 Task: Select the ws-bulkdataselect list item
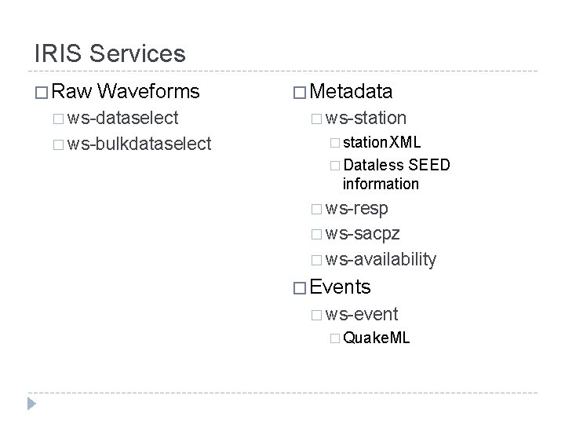(140, 144)
